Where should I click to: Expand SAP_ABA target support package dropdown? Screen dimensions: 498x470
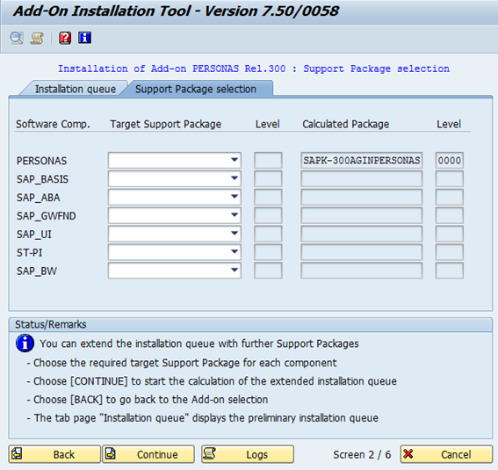175,197
